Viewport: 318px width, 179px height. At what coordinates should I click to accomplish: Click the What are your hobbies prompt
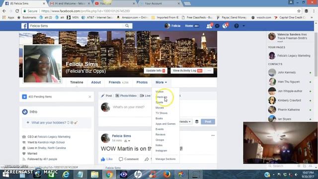coord(57,123)
